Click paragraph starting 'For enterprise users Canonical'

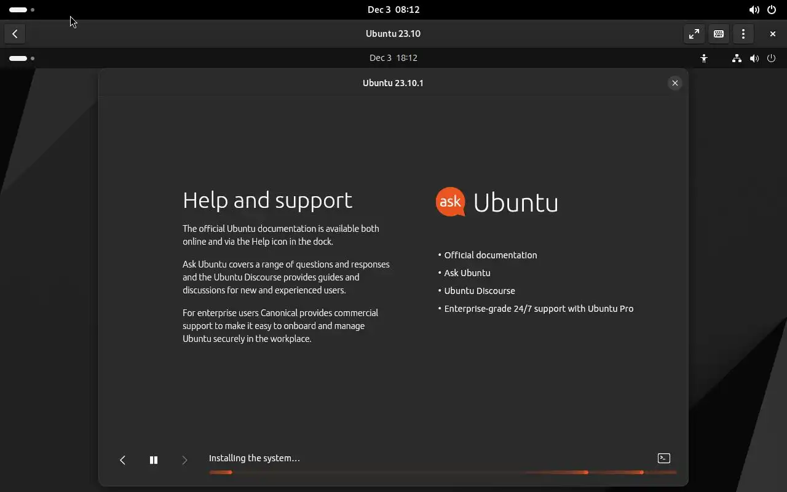click(280, 326)
